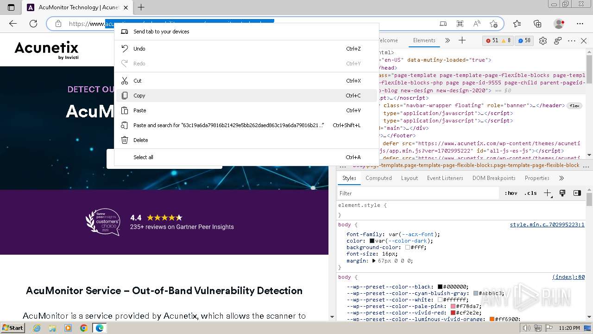Choose Select all from the context menu
The image size is (593, 334).
(x=246, y=157)
